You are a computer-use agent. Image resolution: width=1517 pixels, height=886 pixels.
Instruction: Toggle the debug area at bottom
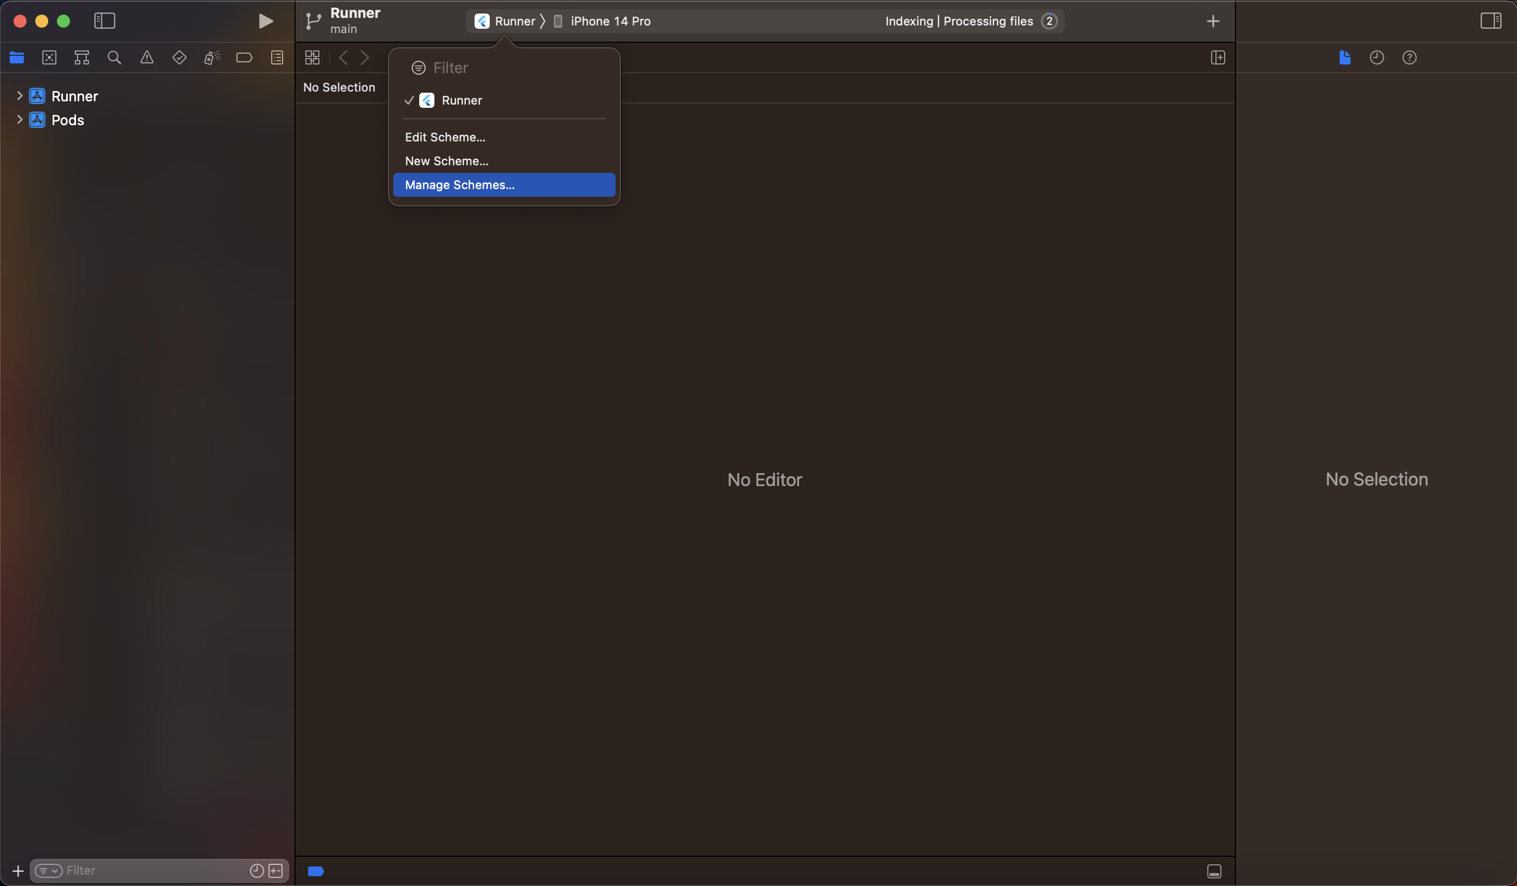[1214, 871]
